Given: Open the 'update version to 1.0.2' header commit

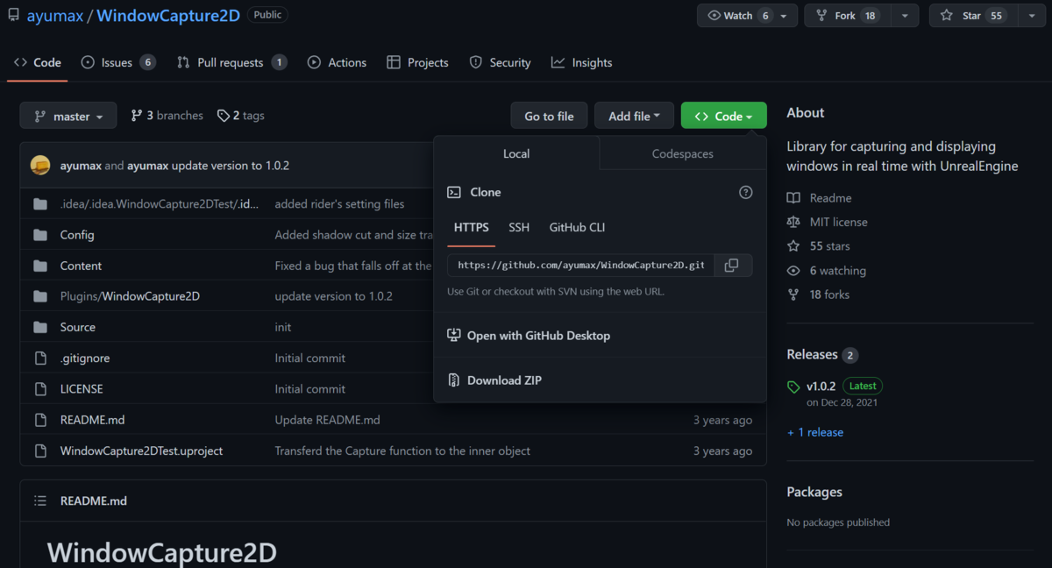Looking at the screenshot, I should (231, 165).
